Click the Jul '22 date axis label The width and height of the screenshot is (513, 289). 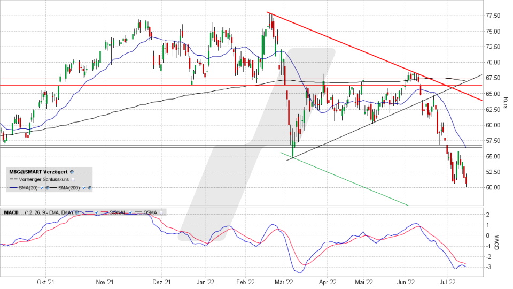coord(448,282)
